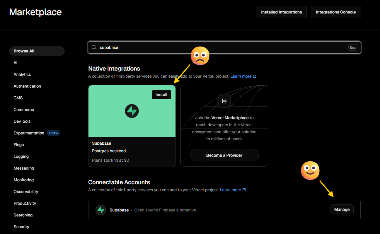Click the Postgres backend description
The width and height of the screenshot is (380, 234).
(x=109, y=151)
